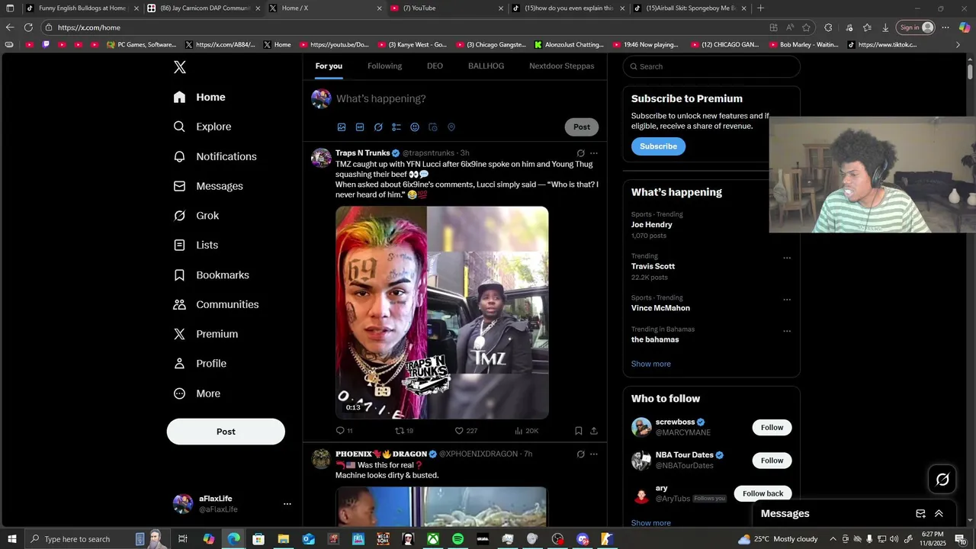The image size is (976, 549).
Task: Switch to Nextdoor Steppas tab
Action: [x=561, y=66]
